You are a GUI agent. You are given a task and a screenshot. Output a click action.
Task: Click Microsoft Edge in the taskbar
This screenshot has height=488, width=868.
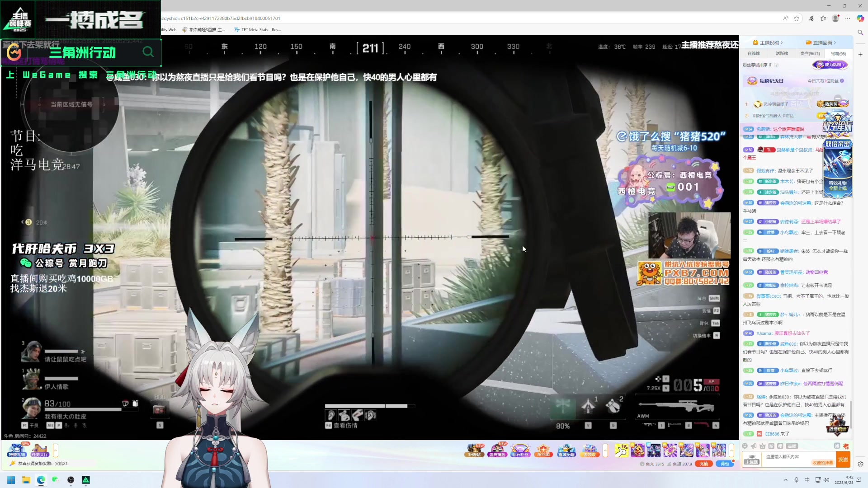[41, 480]
